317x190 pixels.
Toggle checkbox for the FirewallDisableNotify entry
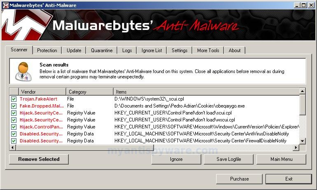click(14, 141)
